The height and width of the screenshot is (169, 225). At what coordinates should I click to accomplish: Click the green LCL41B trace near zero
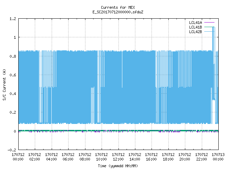pyautogui.click(x=118, y=131)
